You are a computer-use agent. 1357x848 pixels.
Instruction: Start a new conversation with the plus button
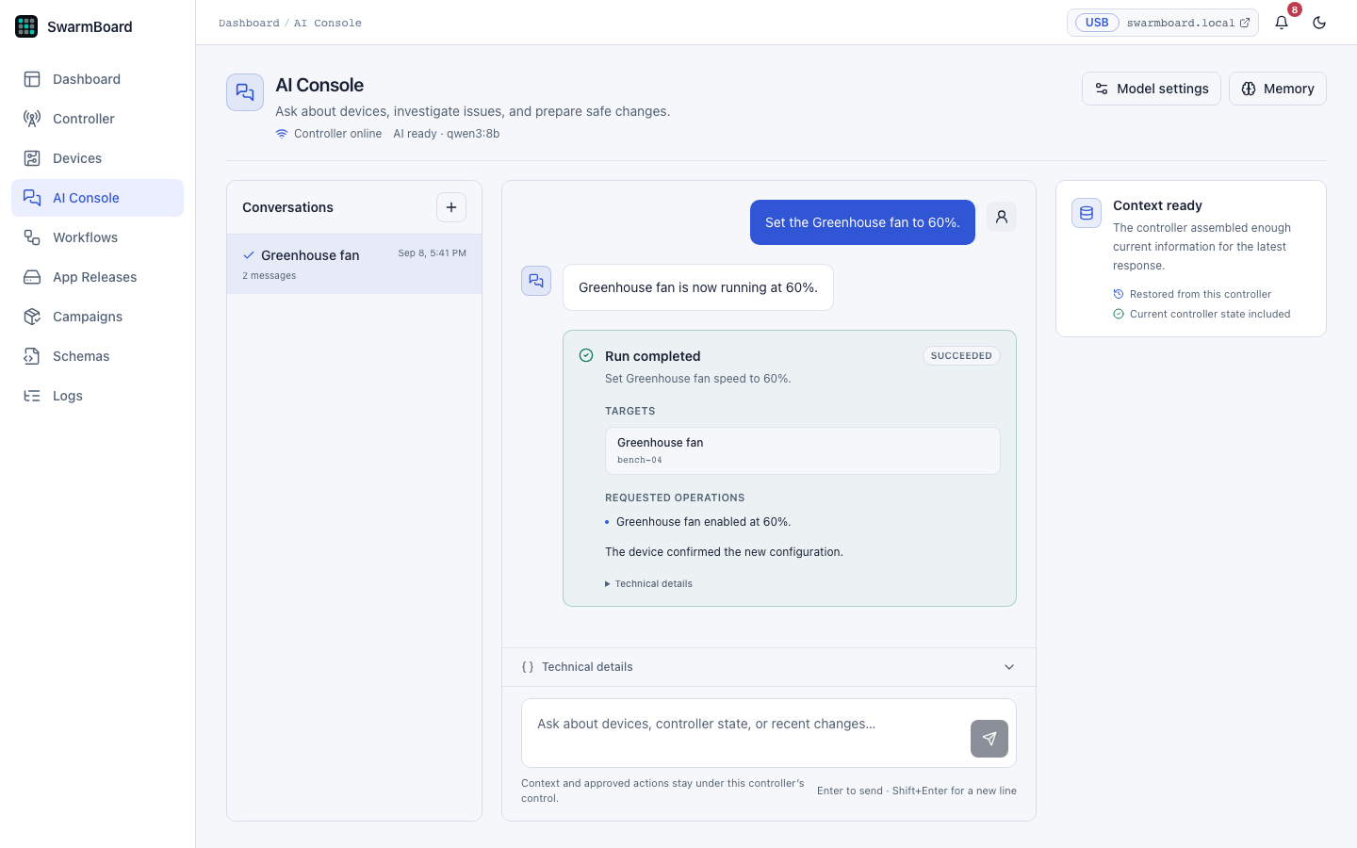click(451, 207)
